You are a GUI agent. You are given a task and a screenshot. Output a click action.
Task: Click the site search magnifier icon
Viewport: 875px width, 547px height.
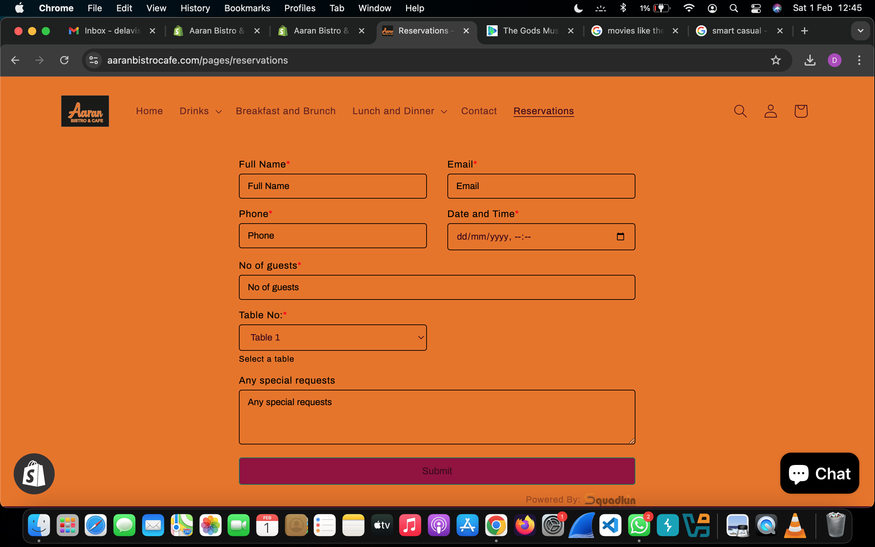click(740, 111)
